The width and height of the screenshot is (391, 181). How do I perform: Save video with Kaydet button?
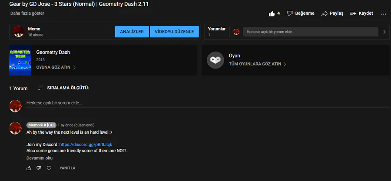[361, 13]
